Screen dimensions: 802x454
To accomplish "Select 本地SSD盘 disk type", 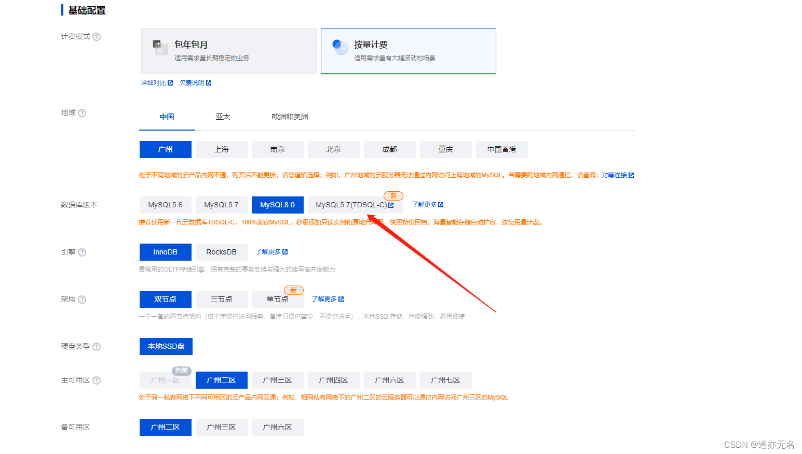I will (166, 346).
